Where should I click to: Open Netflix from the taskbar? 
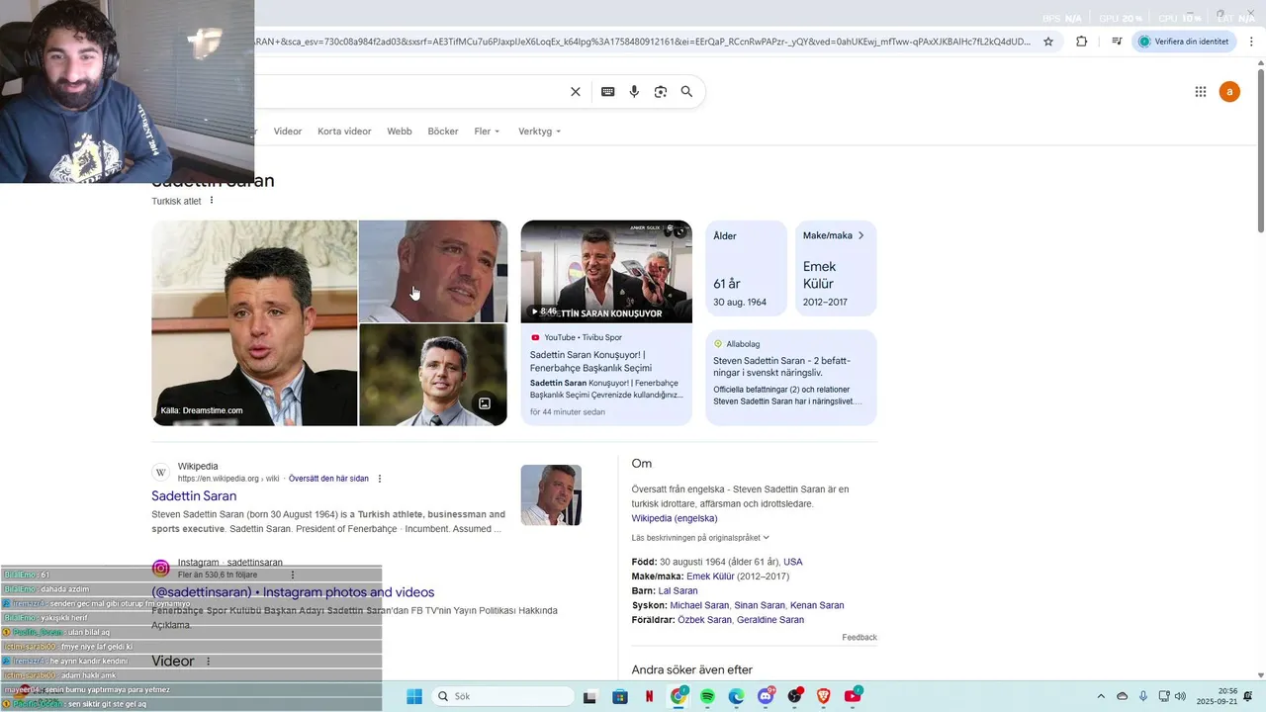(650, 696)
